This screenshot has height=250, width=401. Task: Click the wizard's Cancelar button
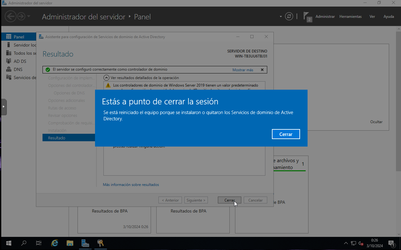pos(255,200)
